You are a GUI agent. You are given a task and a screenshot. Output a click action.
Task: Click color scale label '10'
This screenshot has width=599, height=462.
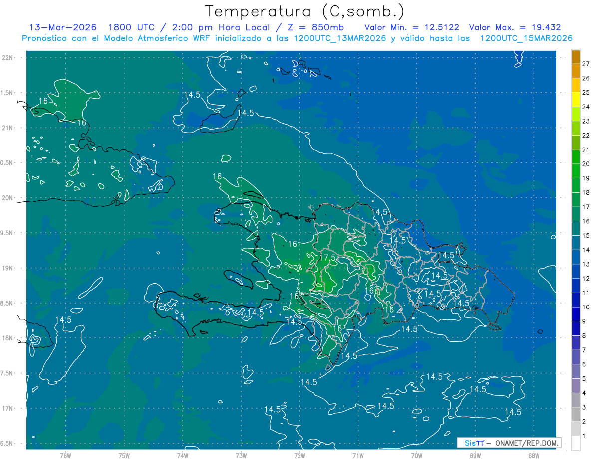coord(586,308)
